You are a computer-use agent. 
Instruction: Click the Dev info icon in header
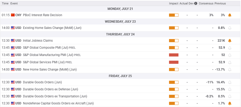coord(196,4)
